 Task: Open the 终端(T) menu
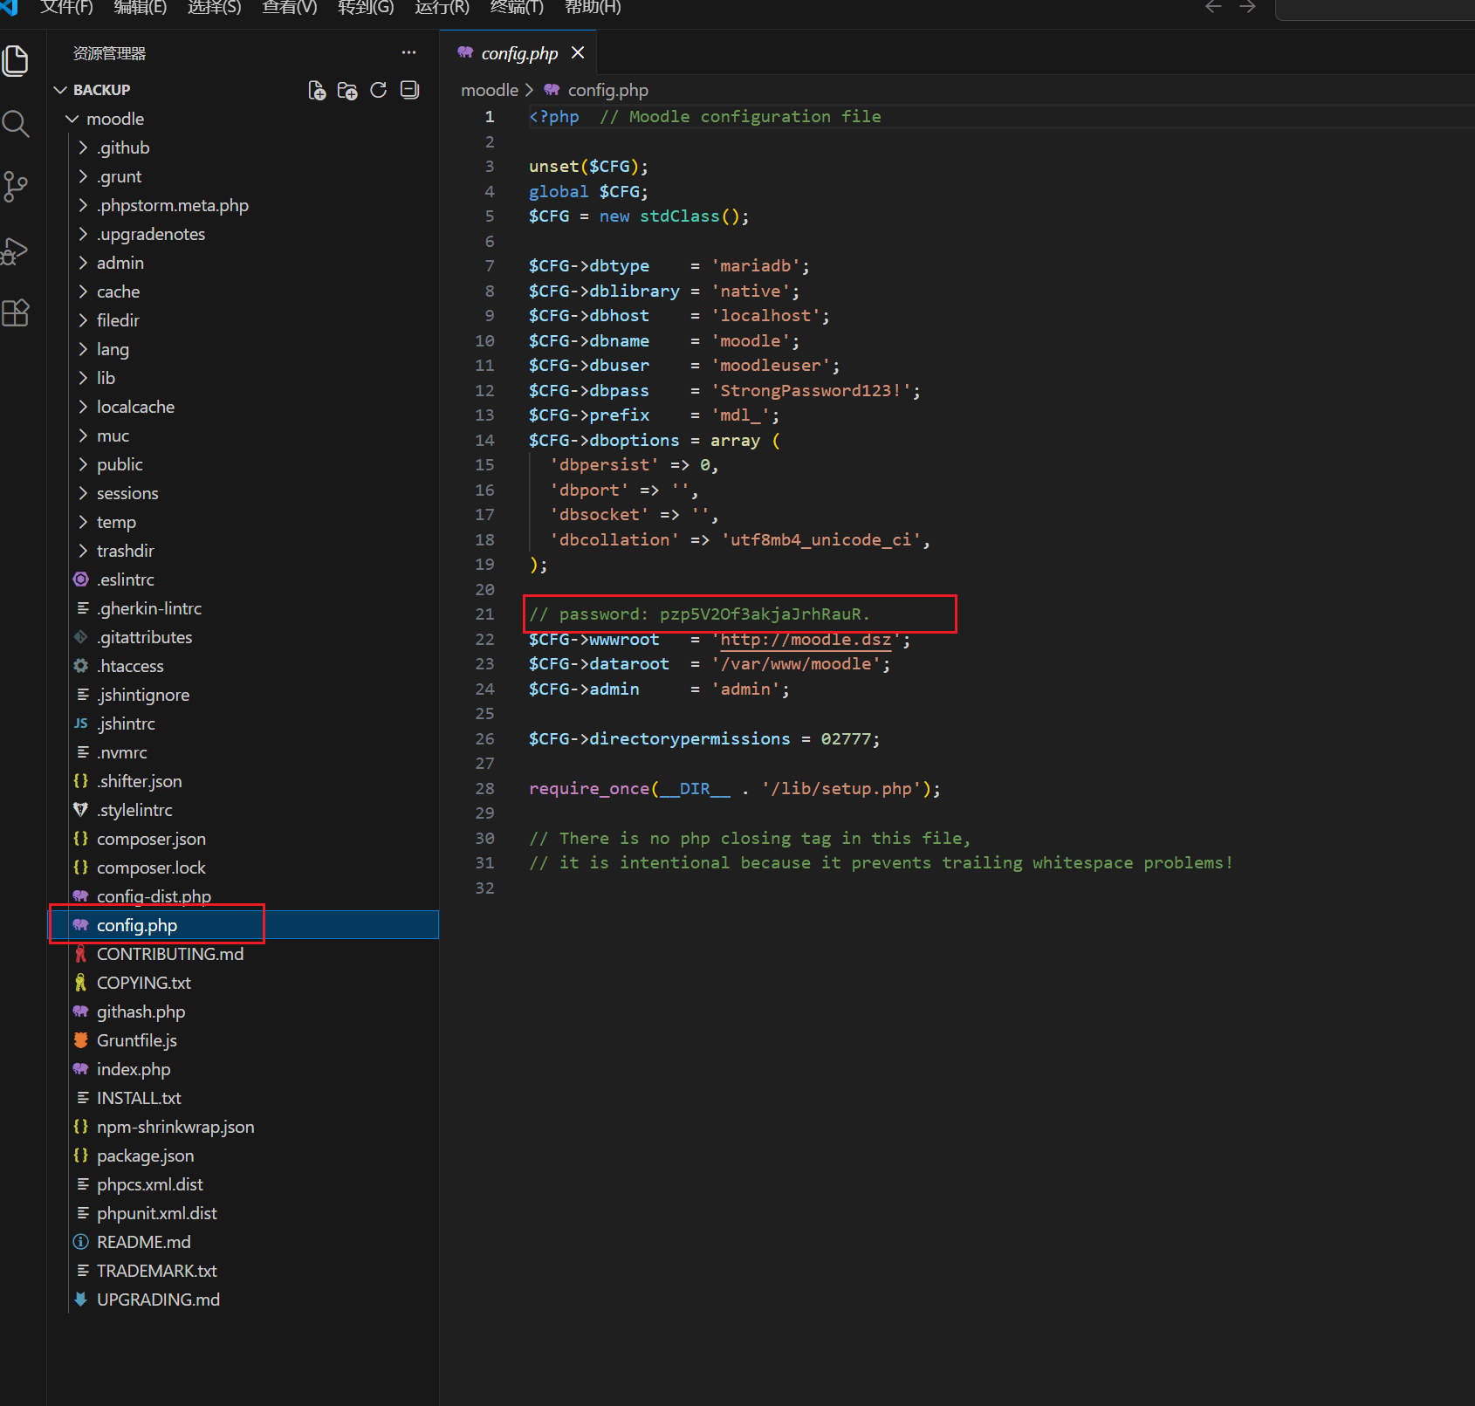click(x=517, y=8)
